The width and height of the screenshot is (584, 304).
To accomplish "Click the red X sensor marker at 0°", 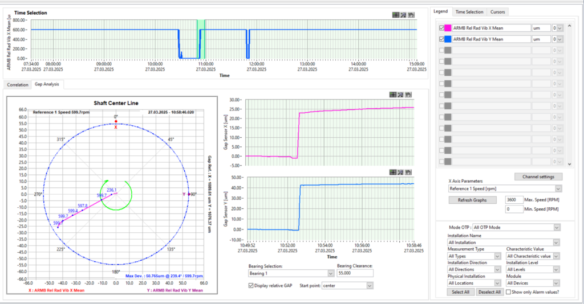I will point(116,121).
